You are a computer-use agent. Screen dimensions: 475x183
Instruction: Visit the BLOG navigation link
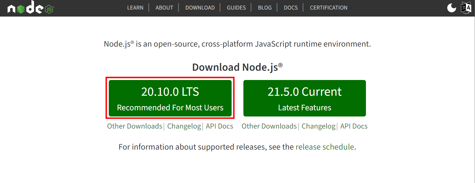point(265,8)
